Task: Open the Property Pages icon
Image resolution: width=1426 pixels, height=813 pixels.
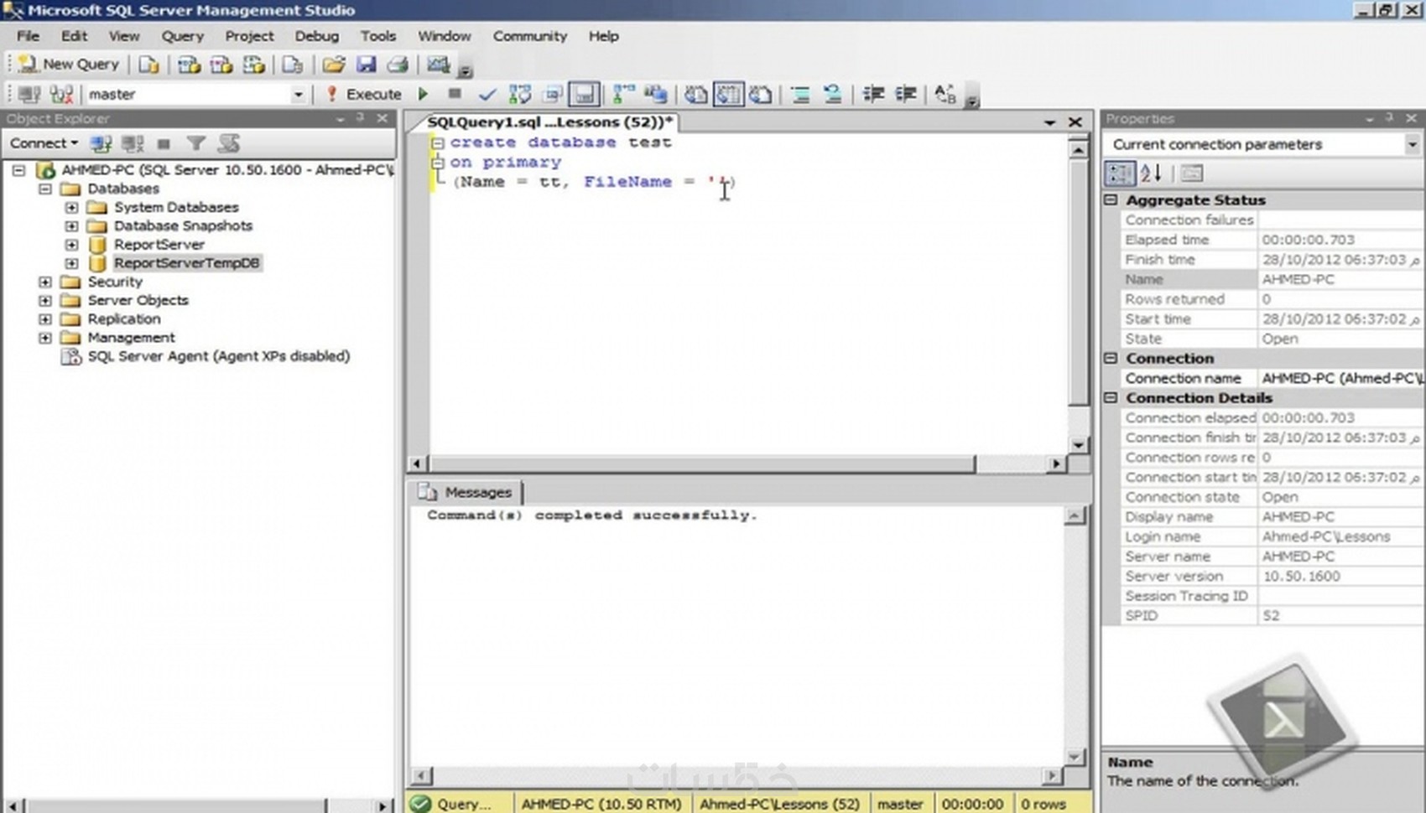Action: point(1192,173)
